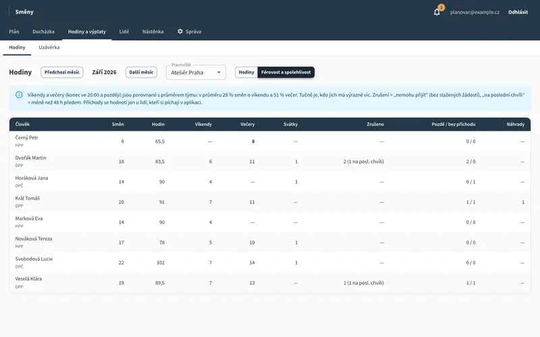Select the Hodiny sub-tab
Viewport: 540px width, 337px height.
pos(17,47)
